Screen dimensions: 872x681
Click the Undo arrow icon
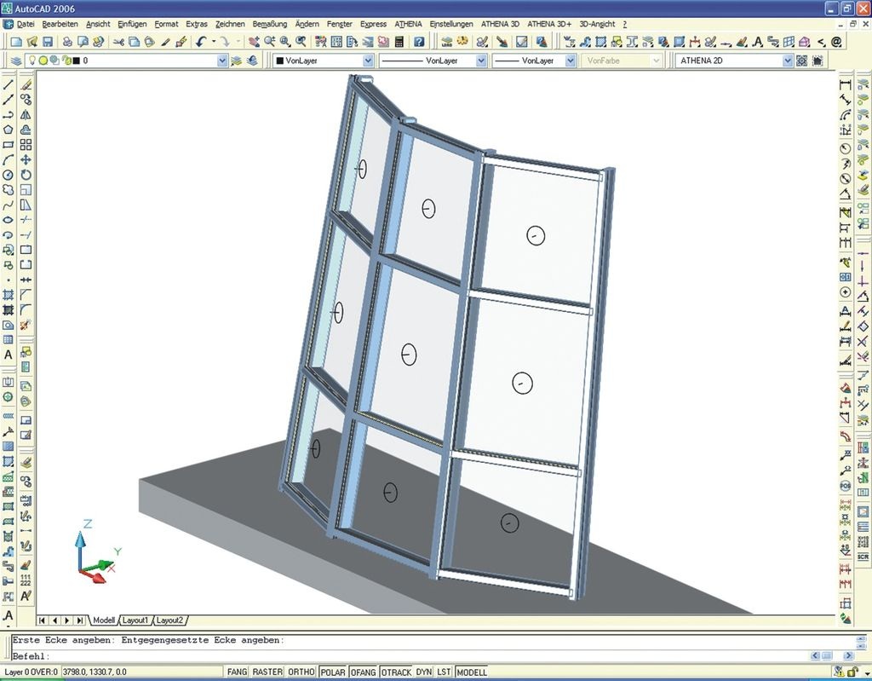point(201,42)
